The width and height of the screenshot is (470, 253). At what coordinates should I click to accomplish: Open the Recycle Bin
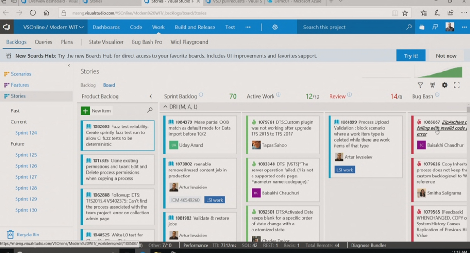point(23,235)
